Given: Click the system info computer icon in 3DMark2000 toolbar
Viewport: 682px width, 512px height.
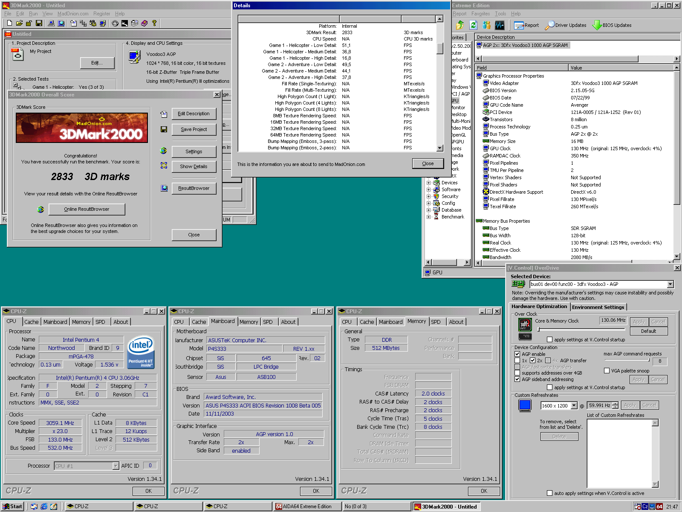Looking at the screenshot, I should [x=51, y=23].
